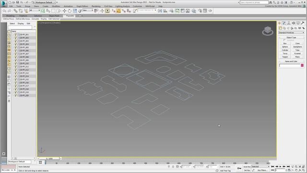Click the Set Keys key icon
The height and width of the screenshot is (173, 307).
pos(239,168)
